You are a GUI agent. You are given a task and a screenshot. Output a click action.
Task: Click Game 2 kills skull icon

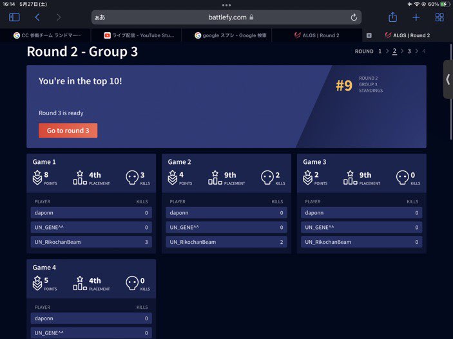click(267, 178)
